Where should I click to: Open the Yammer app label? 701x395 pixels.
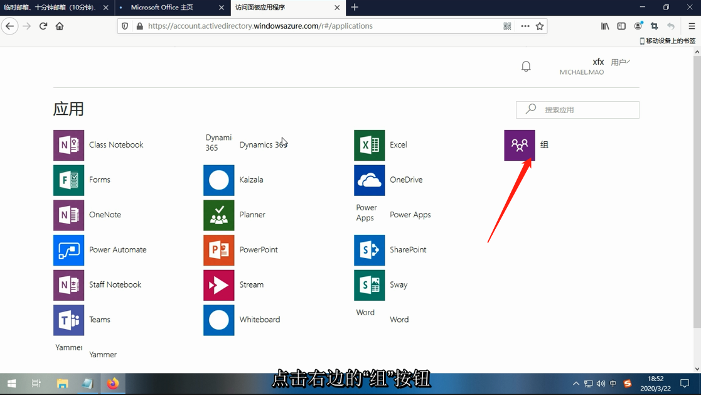pos(102,355)
